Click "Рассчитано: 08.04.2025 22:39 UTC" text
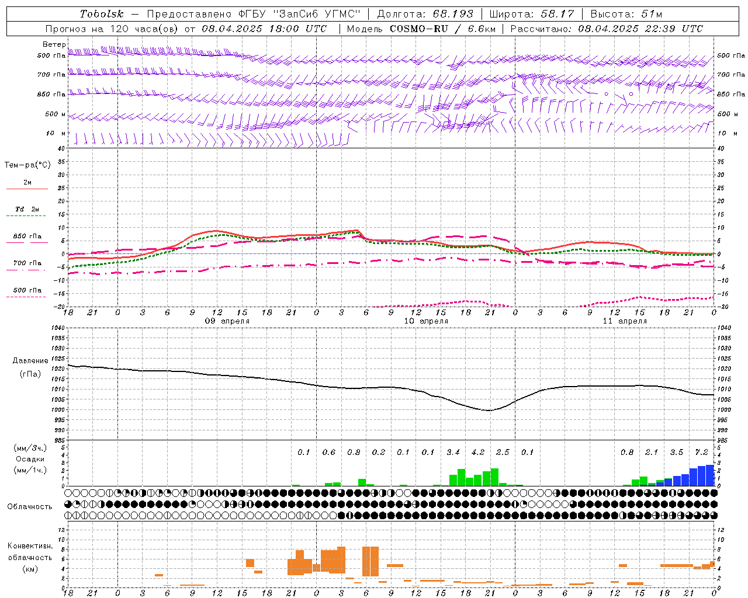The image size is (748, 598). point(607,29)
